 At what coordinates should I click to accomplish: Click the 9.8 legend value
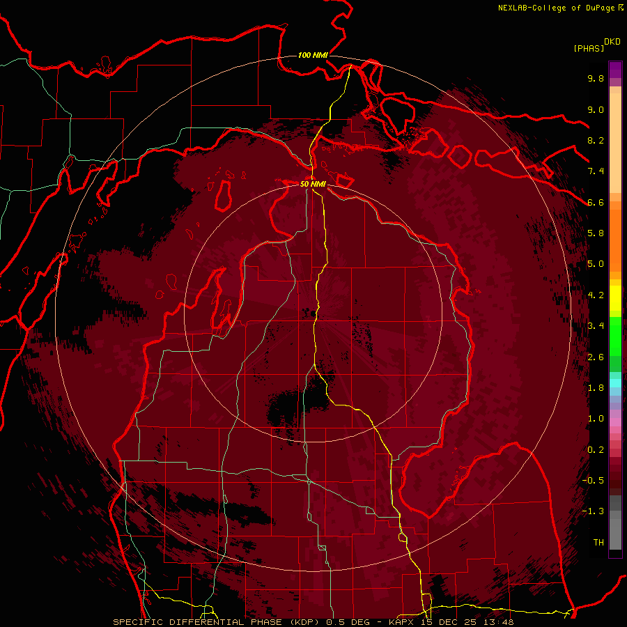coord(596,78)
